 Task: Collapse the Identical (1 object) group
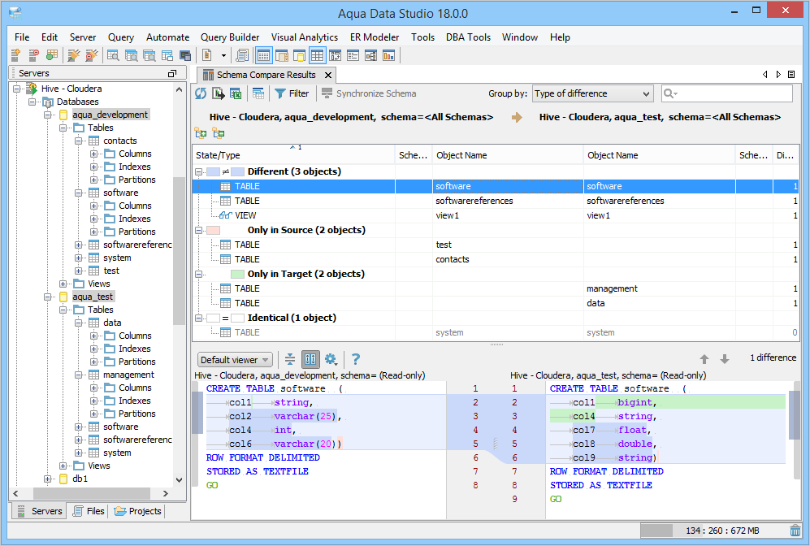[198, 318]
